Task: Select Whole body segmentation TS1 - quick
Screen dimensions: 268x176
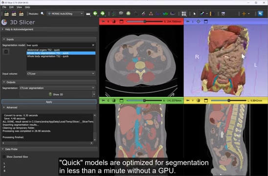Action: [x=61, y=53]
